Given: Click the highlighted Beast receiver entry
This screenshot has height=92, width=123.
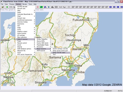Looking at the screenshot, I should (43, 49).
